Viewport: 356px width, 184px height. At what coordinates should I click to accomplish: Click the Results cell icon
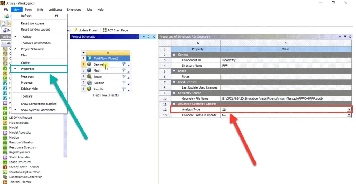coord(89,89)
